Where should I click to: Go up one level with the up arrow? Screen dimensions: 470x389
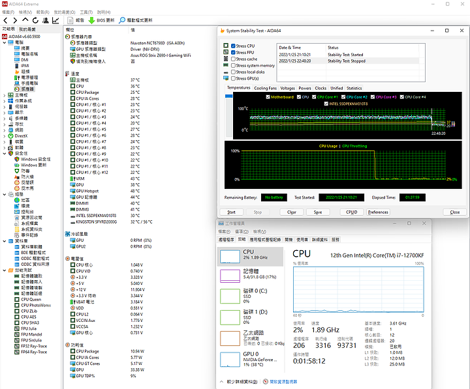click(25, 20)
